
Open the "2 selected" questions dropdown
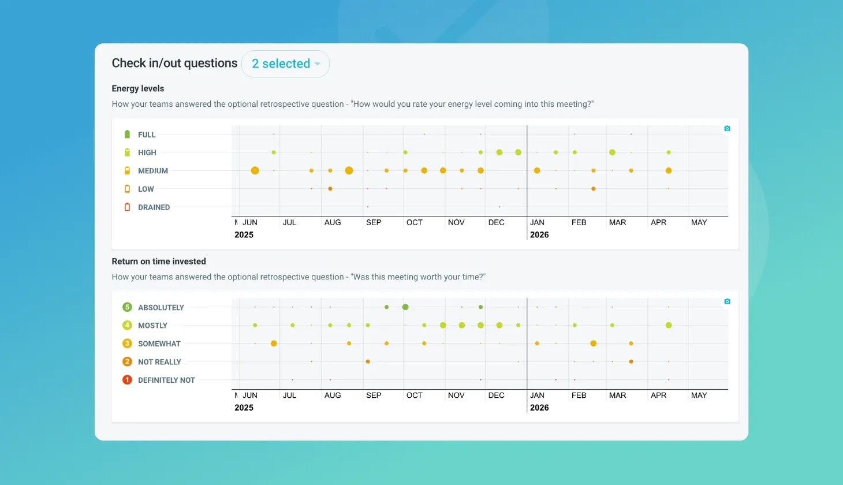pyautogui.click(x=285, y=64)
